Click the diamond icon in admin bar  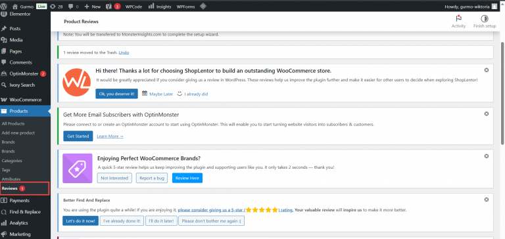(x=203, y=6)
